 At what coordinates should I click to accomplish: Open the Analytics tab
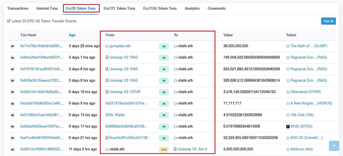click(x=192, y=8)
